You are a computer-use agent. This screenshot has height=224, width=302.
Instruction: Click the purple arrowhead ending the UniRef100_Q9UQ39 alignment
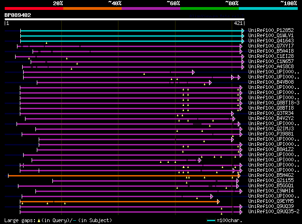pyautogui.click(x=241, y=207)
